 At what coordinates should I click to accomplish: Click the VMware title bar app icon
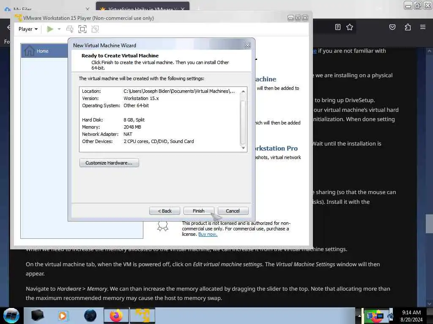coord(18,18)
